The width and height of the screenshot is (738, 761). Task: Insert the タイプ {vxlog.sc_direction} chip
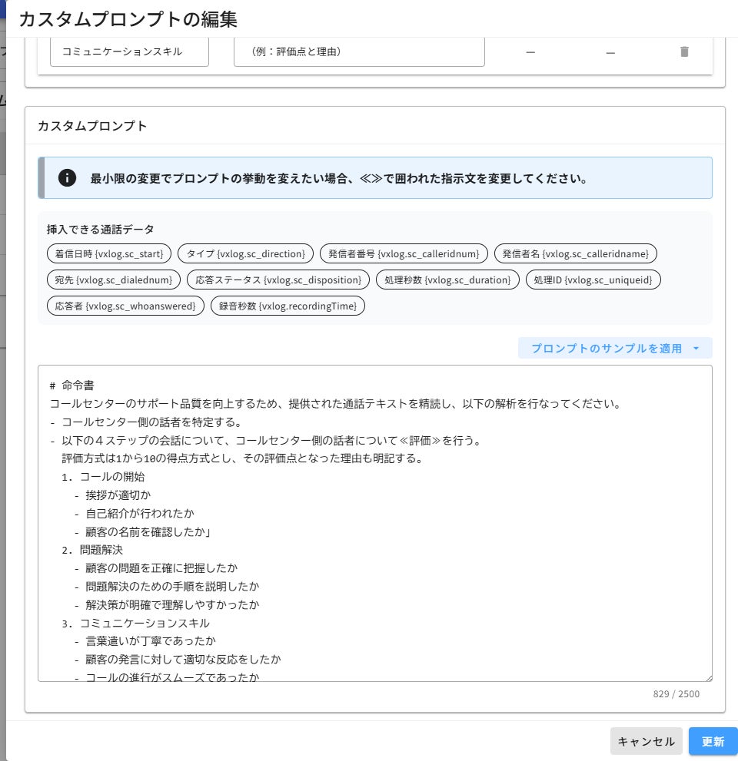click(x=245, y=253)
